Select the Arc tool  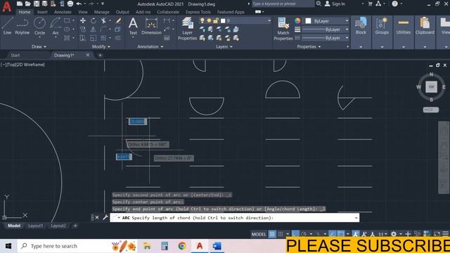click(56, 26)
